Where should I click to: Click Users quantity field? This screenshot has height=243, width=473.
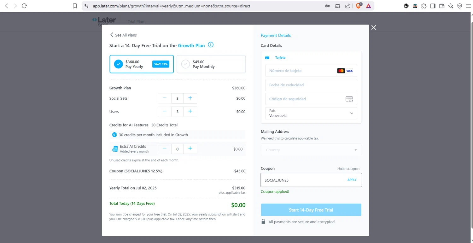(178, 112)
